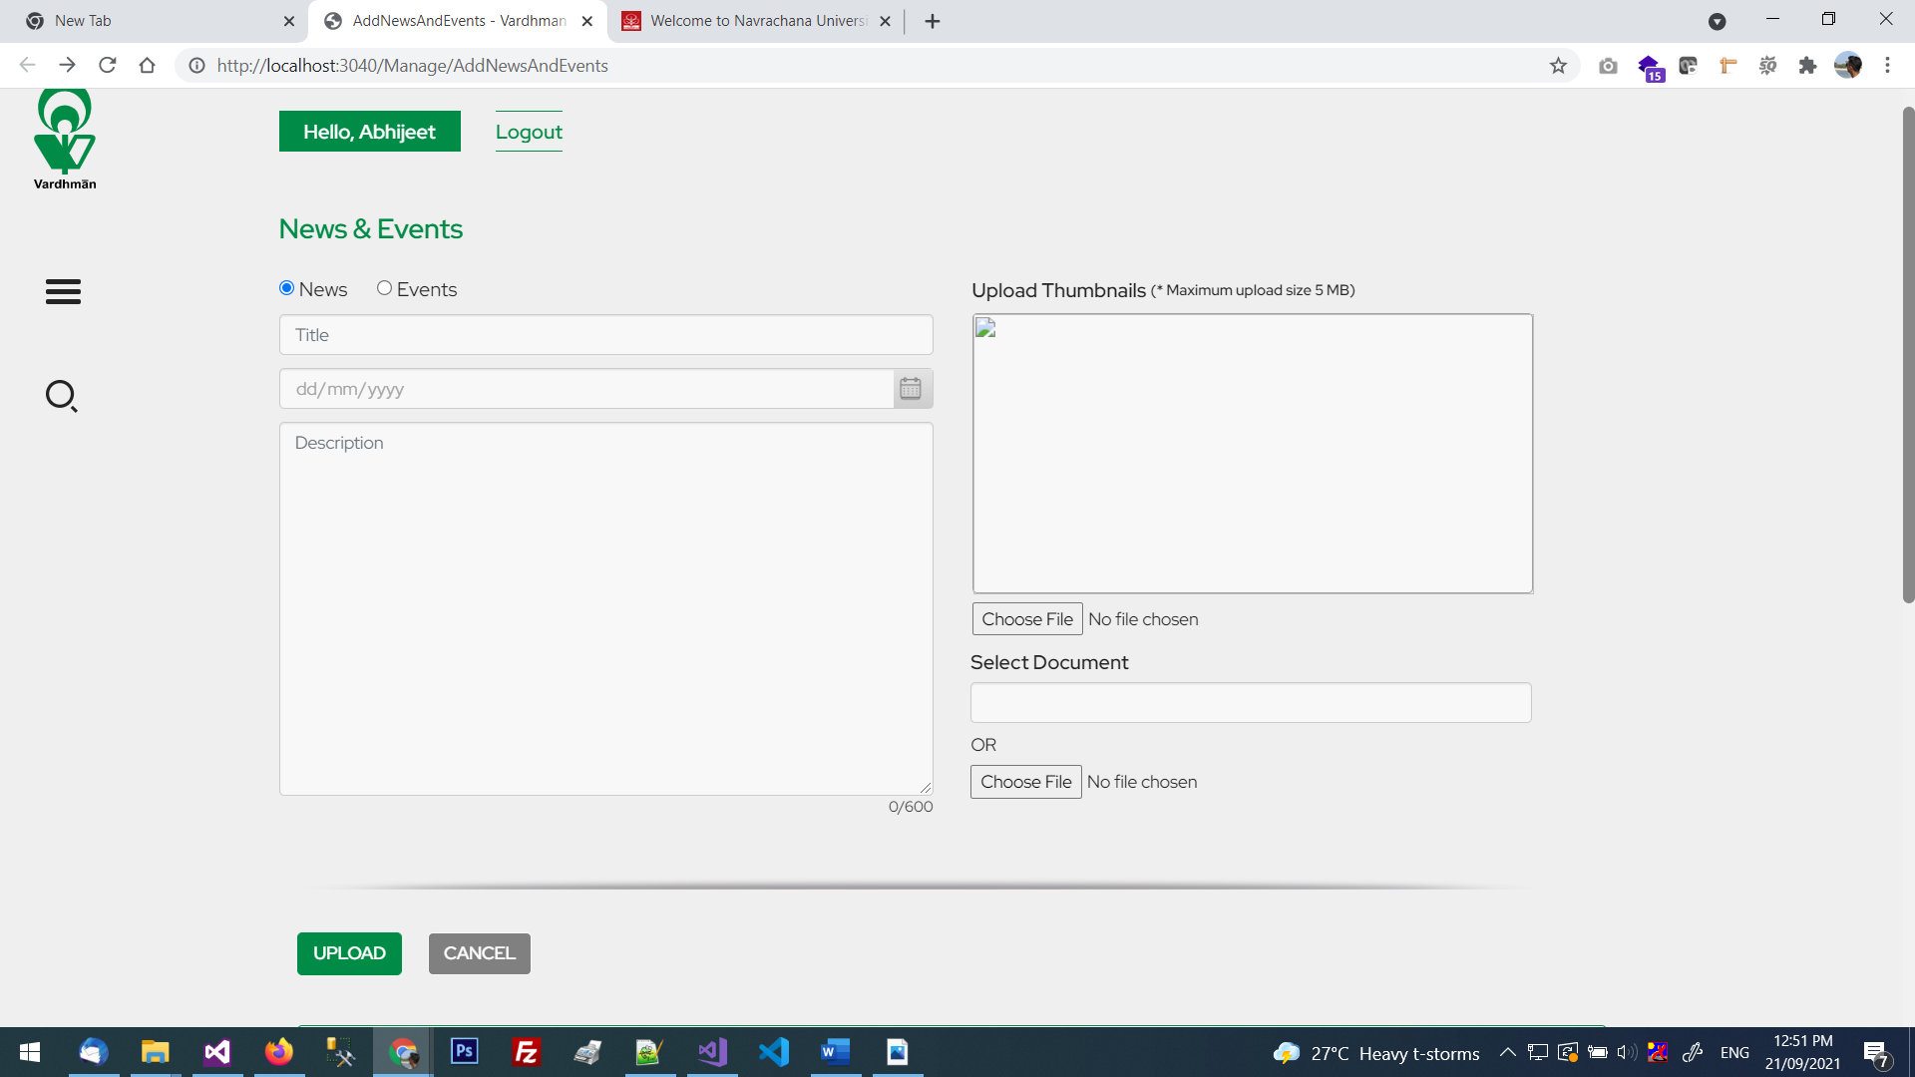Click the Logout link
The height and width of the screenshot is (1077, 1915).
(x=529, y=132)
